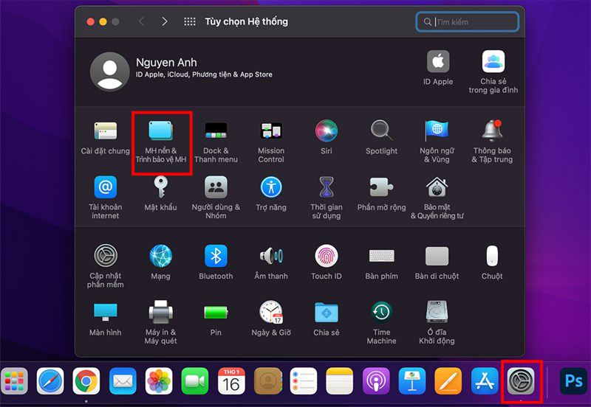Viewport: 591px width, 407px height.
Task: Open Photos from the Dock
Action: pyautogui.click(x=159, y=381)
